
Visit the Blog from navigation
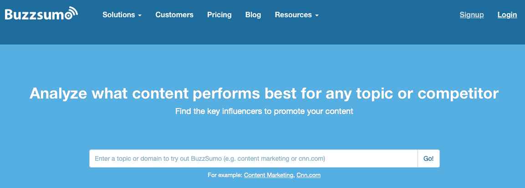coord(253,15)
